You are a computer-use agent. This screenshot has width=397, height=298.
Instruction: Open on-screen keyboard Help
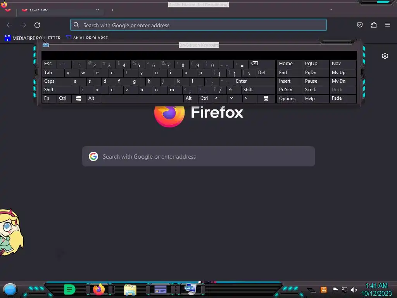pyautogui.click(x=316, y=99)
